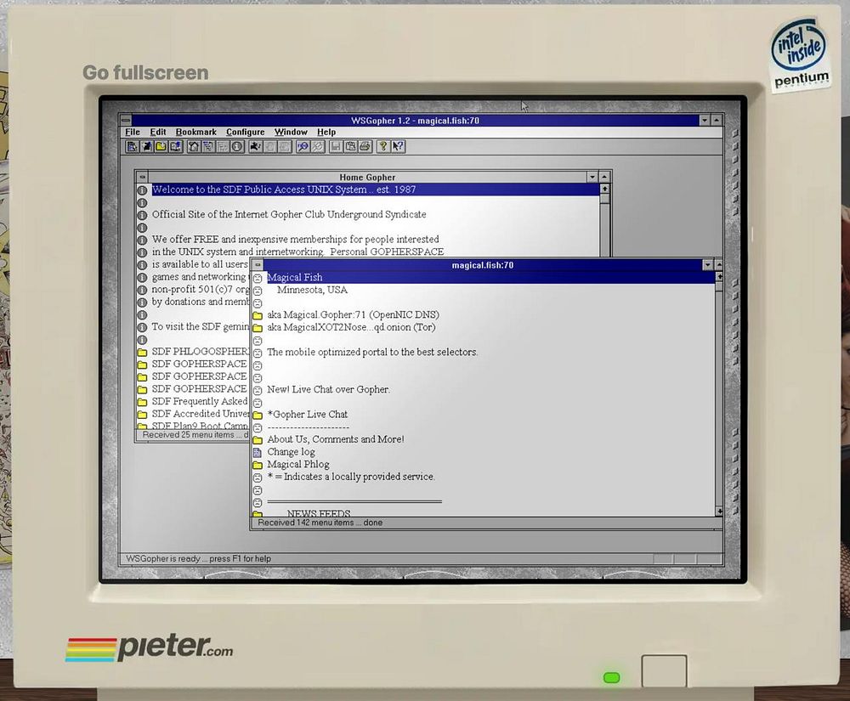This screenshot has height=701, width=850.
Task: Open the Help menu
Action: tap(326, 133)
